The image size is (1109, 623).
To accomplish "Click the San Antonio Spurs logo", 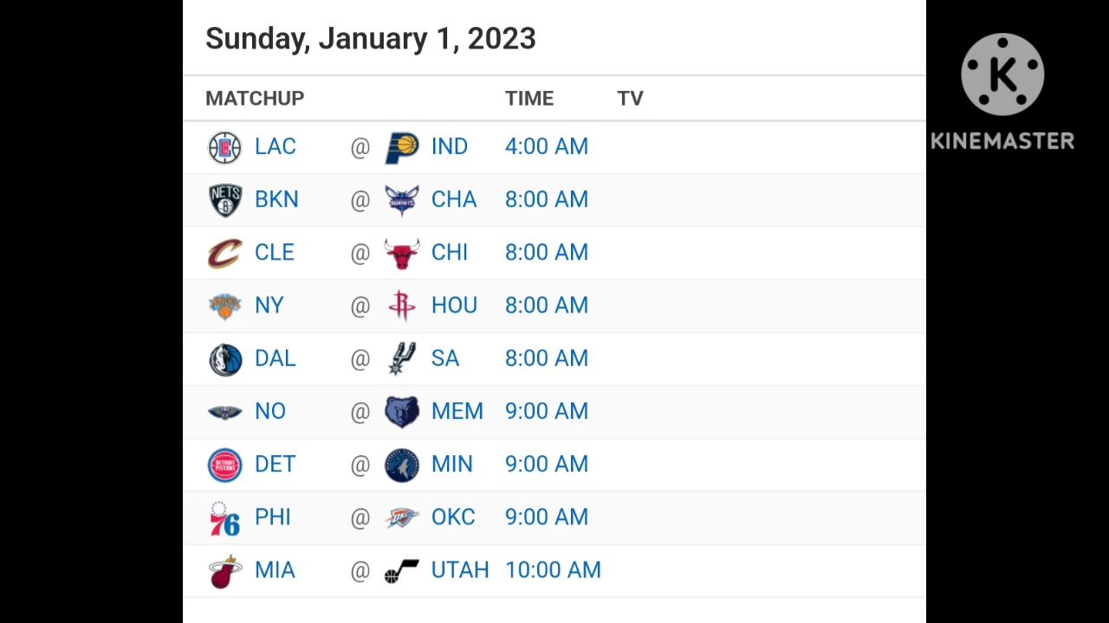I will pos(402,358).
